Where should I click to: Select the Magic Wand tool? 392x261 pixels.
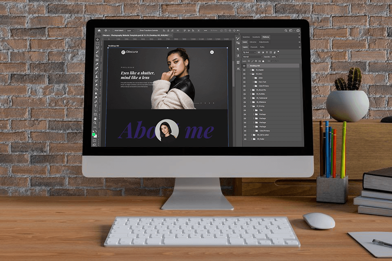(x=98, y=52)
